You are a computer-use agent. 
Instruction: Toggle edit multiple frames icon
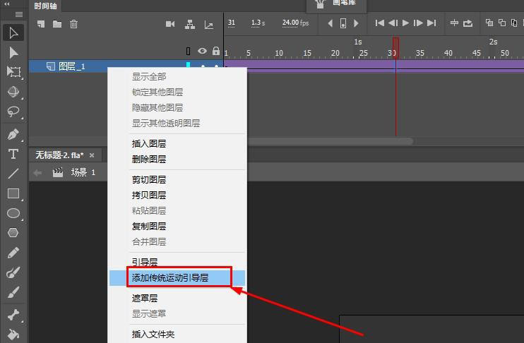(x=514, y=23)
